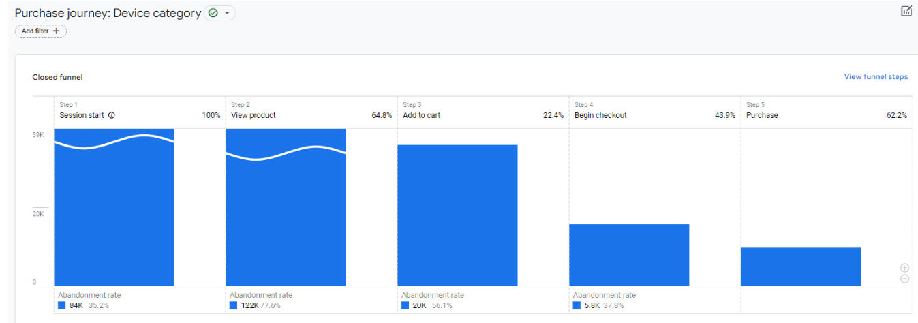Click the Purchase step label
918x323 pixels.
(762, 115)
